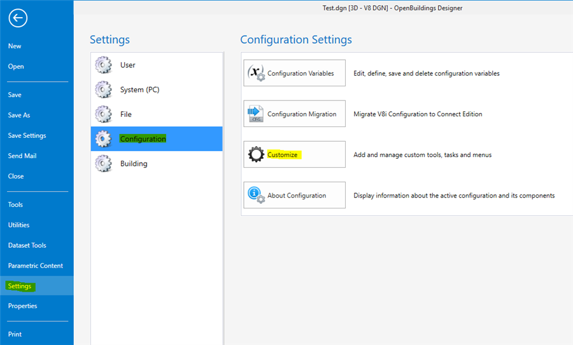Select the File settings category

tap(157, 114)
